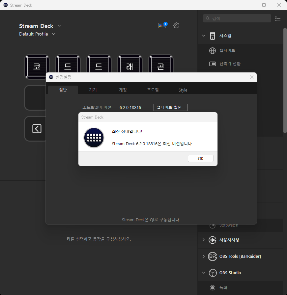Open the Stream Deck device dropdown
This screenshot has height=295, width=287.
[x=59, y=26]
